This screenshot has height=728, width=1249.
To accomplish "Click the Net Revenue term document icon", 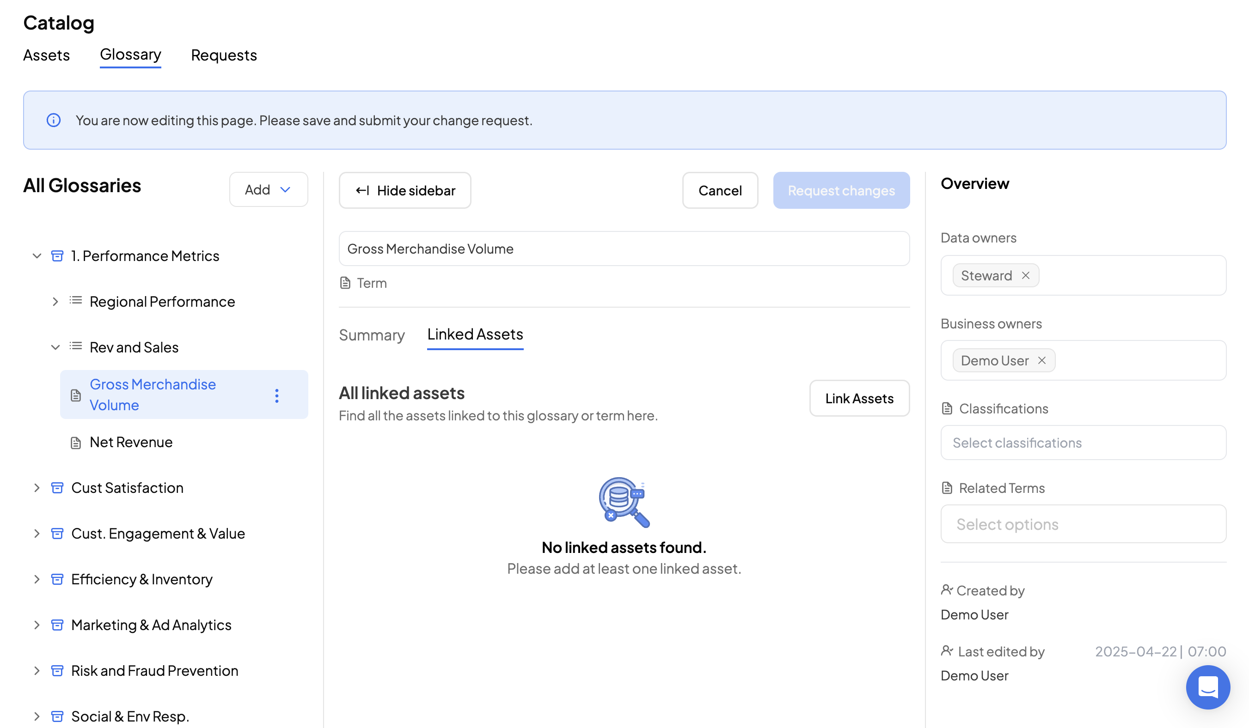I will (76, 443).
